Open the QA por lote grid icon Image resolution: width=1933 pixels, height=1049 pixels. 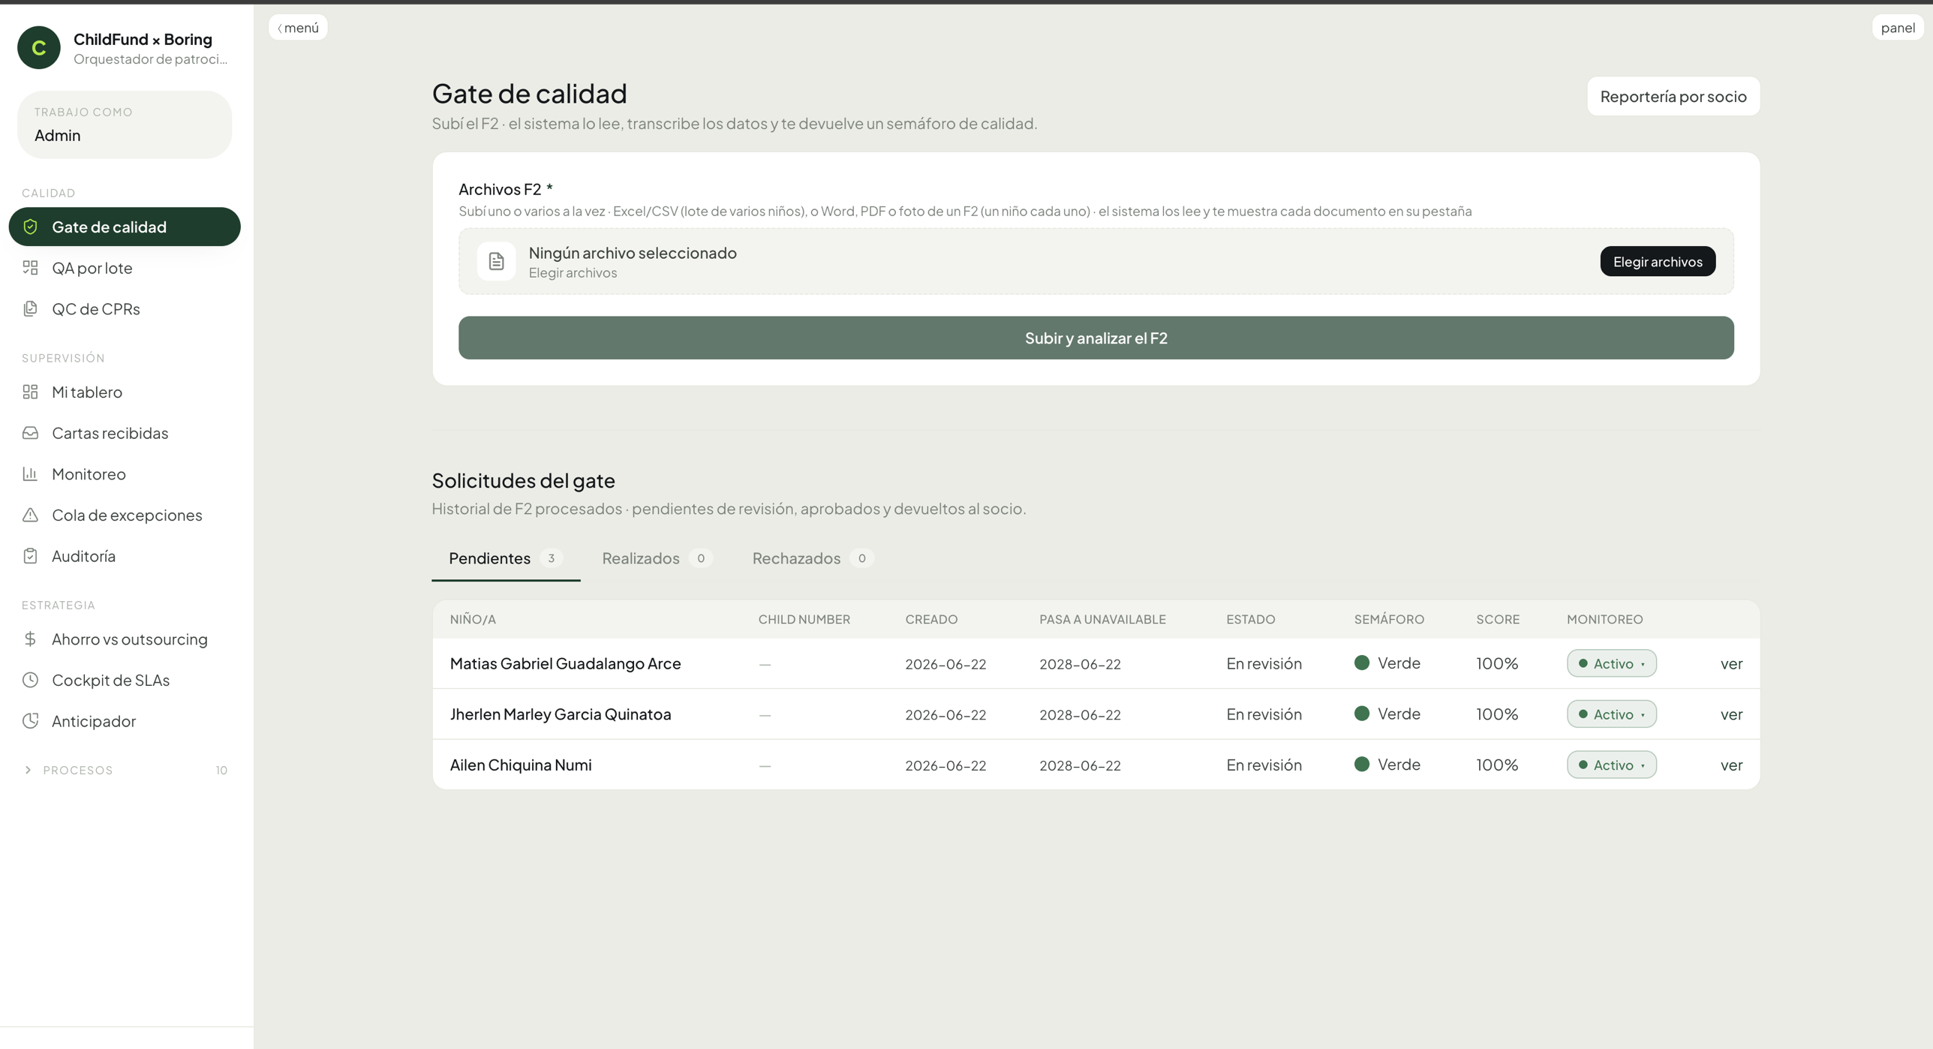pos(30,268)
